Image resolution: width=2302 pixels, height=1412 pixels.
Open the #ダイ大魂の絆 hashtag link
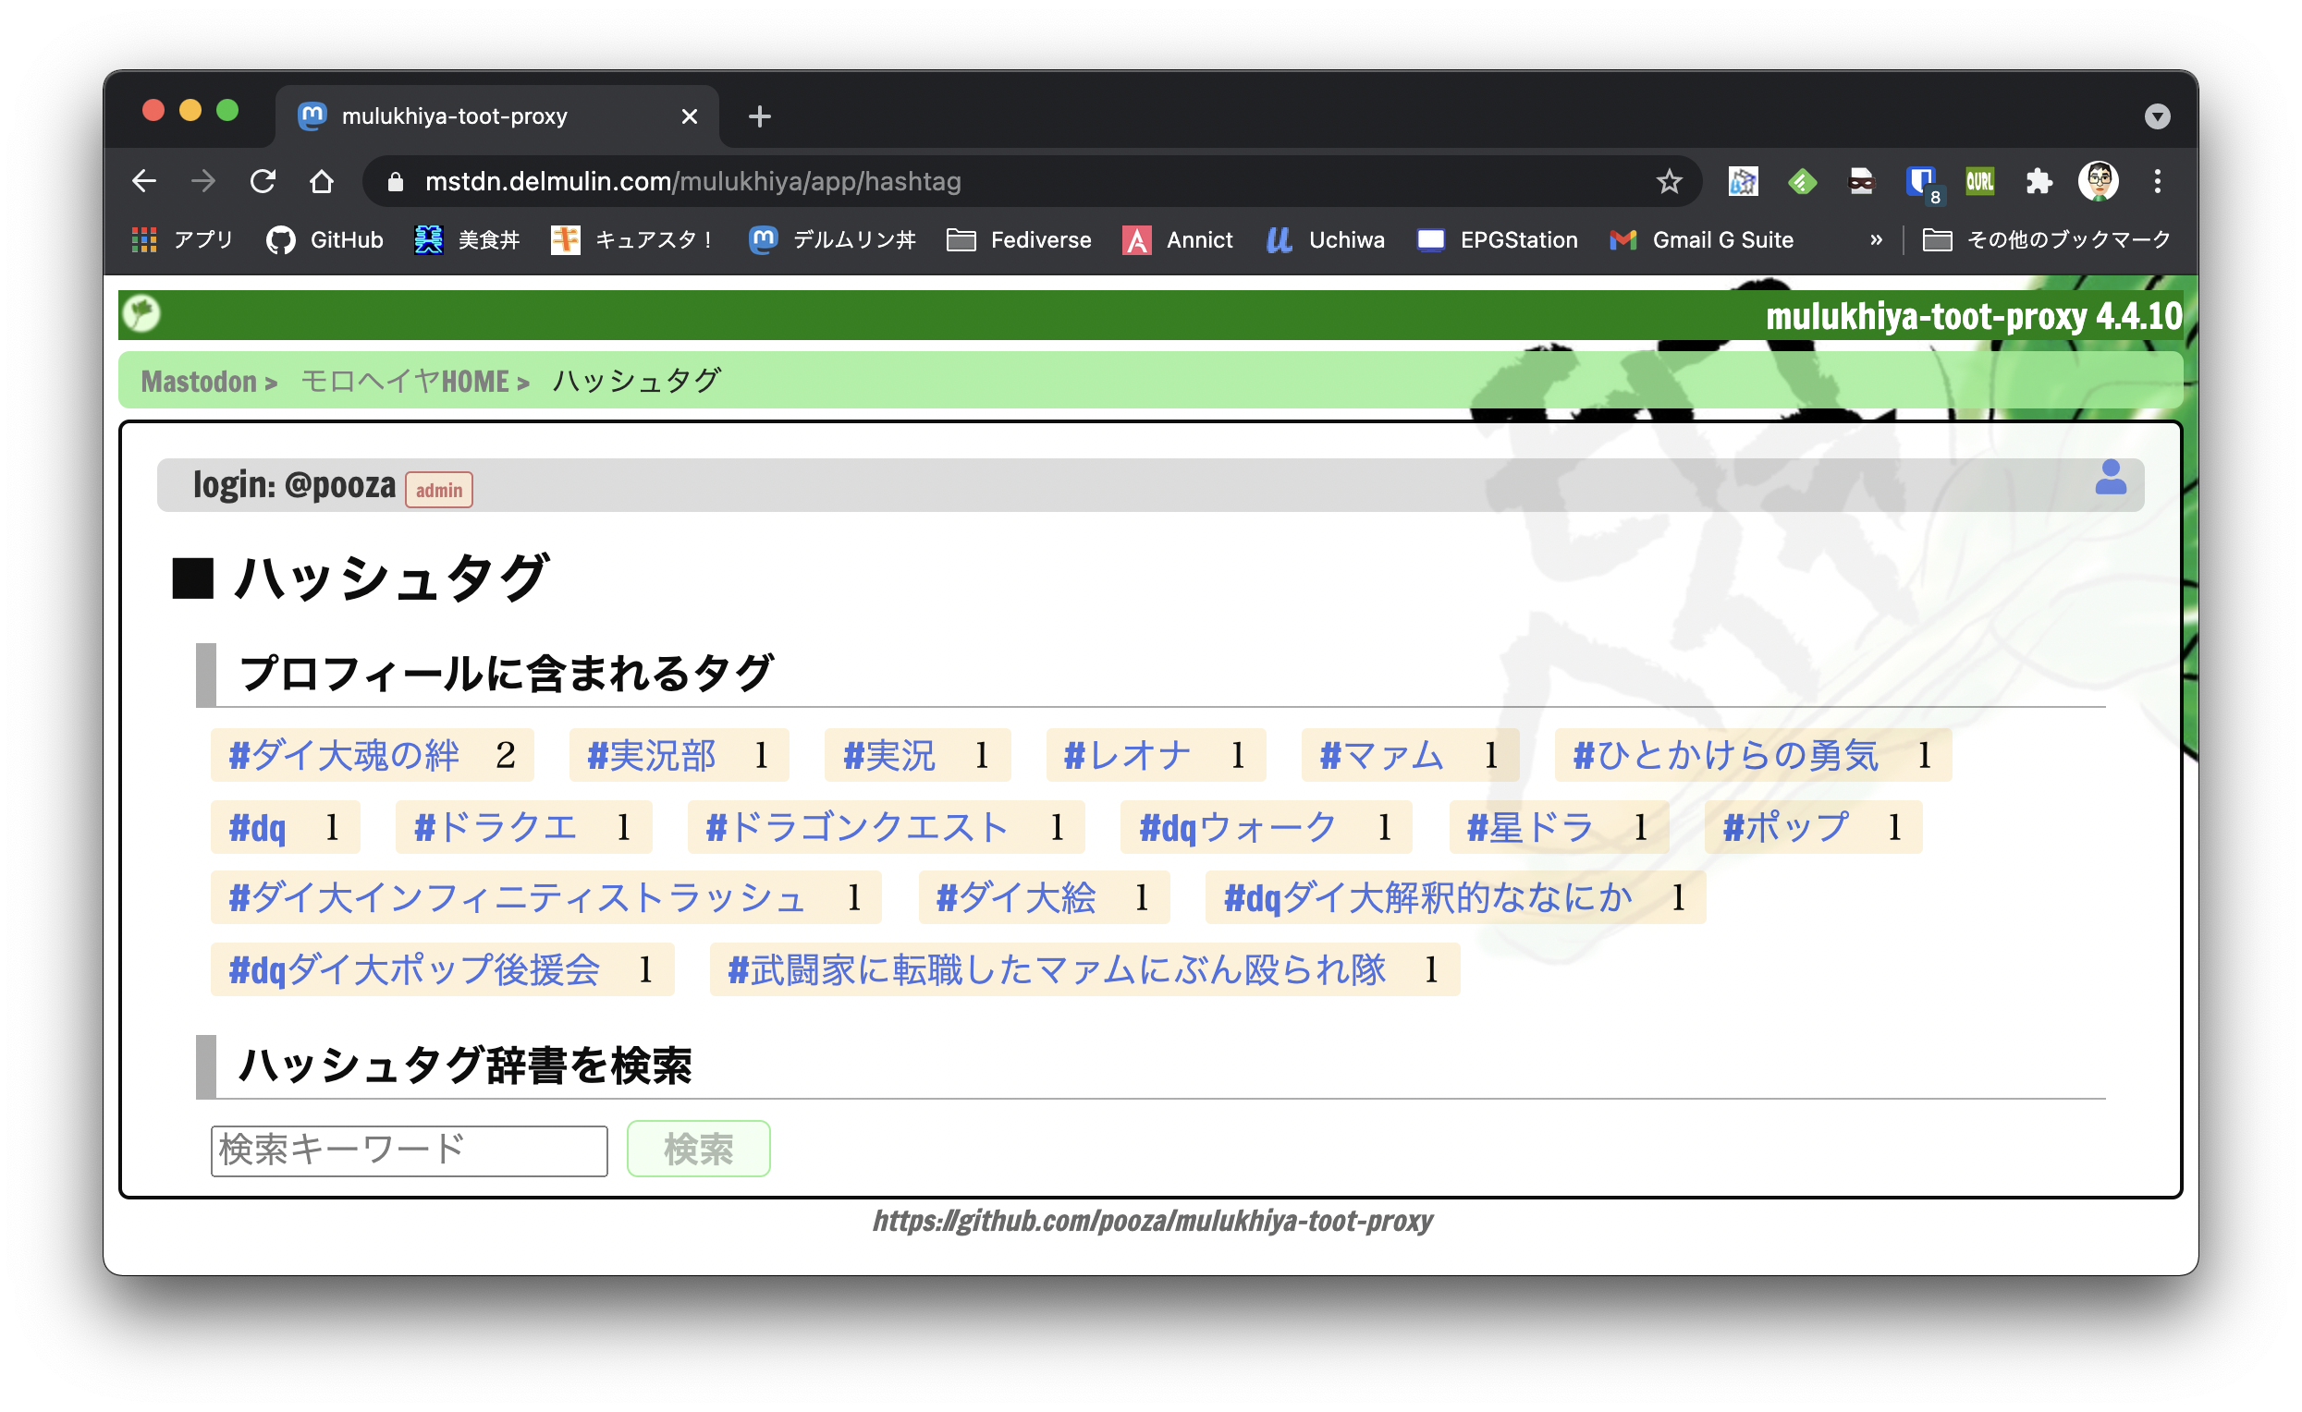coord(344,756)
